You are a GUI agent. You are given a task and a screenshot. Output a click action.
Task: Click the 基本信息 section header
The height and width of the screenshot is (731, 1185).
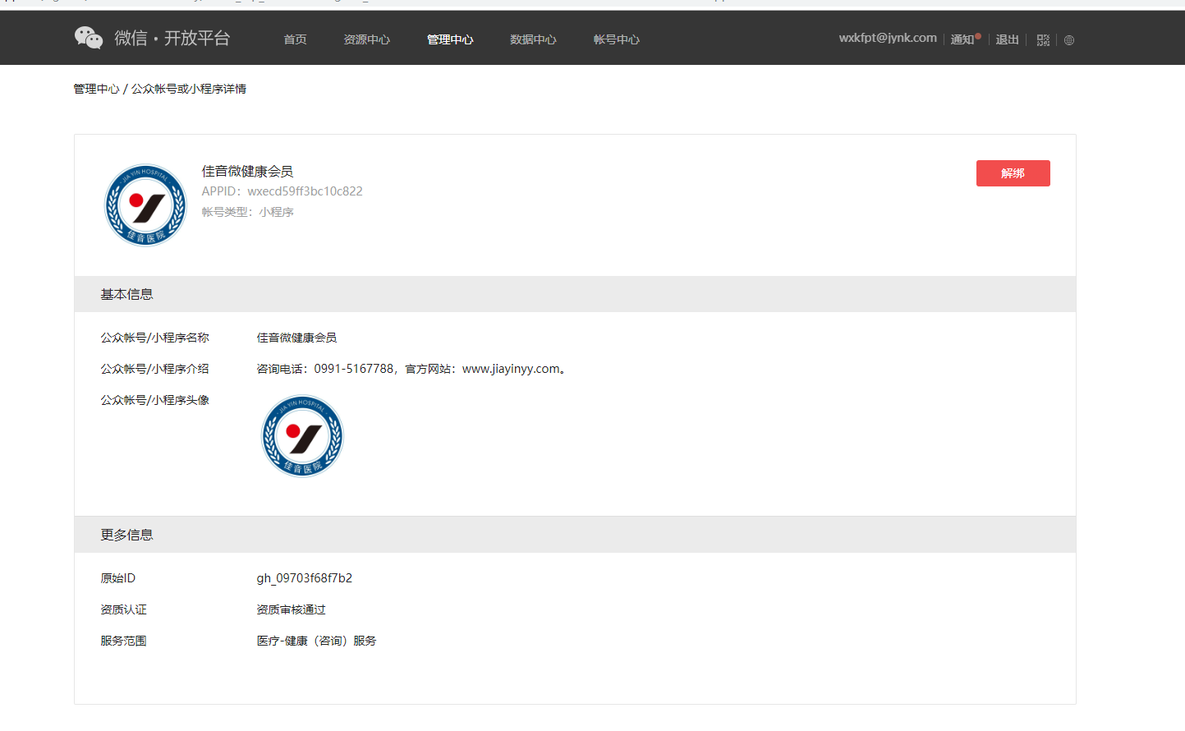click(x=575, y=294)
